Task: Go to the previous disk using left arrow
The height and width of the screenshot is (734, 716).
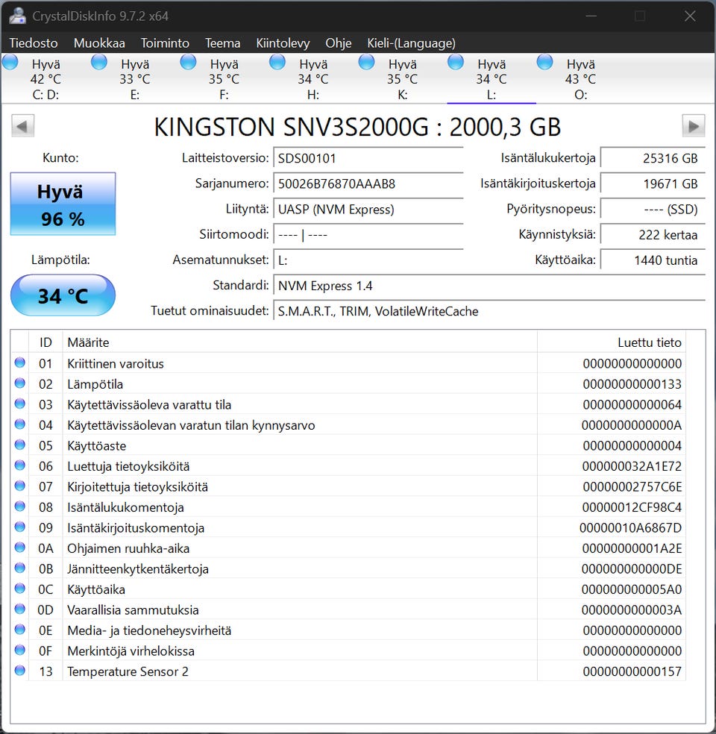Action: 22,126
